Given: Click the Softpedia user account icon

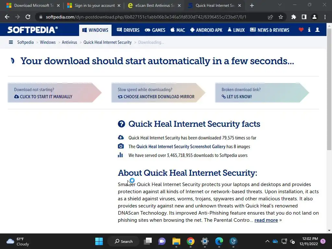Looking at the screenshot, I should point(317,30).
